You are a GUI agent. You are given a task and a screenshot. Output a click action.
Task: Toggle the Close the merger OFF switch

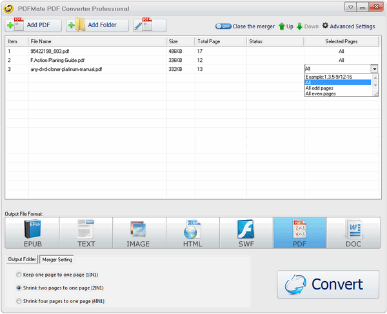pos(223,26)
